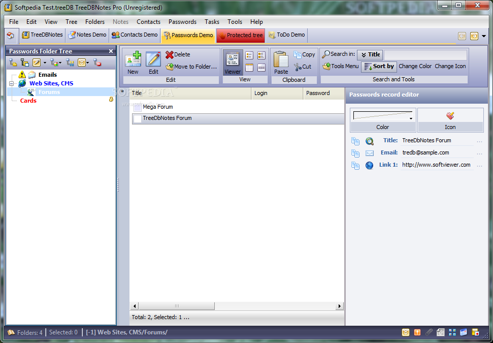Click Icon button in record editor

click(x=450, y=120)
